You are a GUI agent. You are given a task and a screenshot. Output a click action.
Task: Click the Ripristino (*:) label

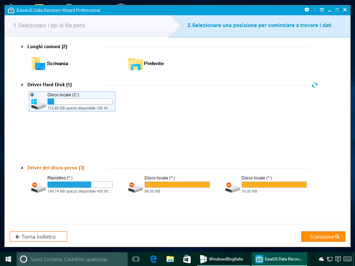click(60, 178)
